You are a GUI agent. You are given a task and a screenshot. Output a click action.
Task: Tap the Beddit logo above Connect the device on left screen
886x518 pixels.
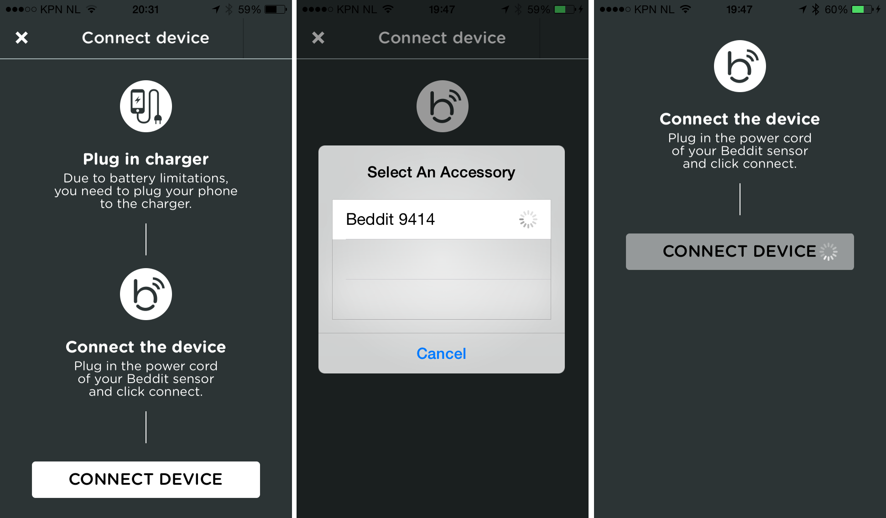click(146, 294)
